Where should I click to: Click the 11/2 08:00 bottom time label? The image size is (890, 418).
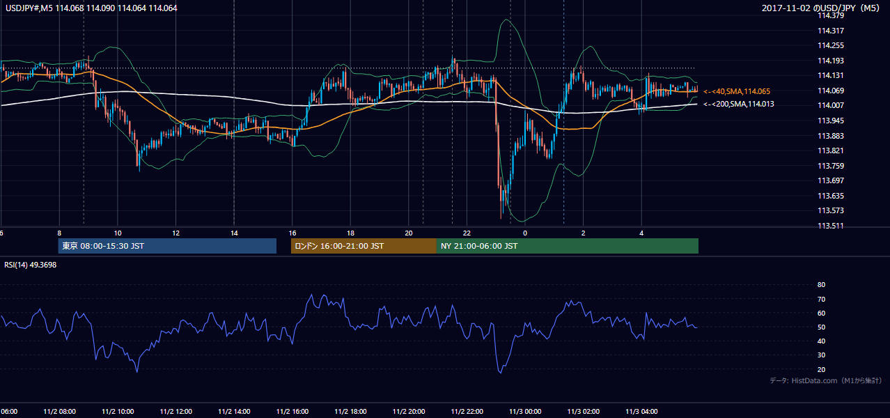pyautogui.click(x=59, y=412)
